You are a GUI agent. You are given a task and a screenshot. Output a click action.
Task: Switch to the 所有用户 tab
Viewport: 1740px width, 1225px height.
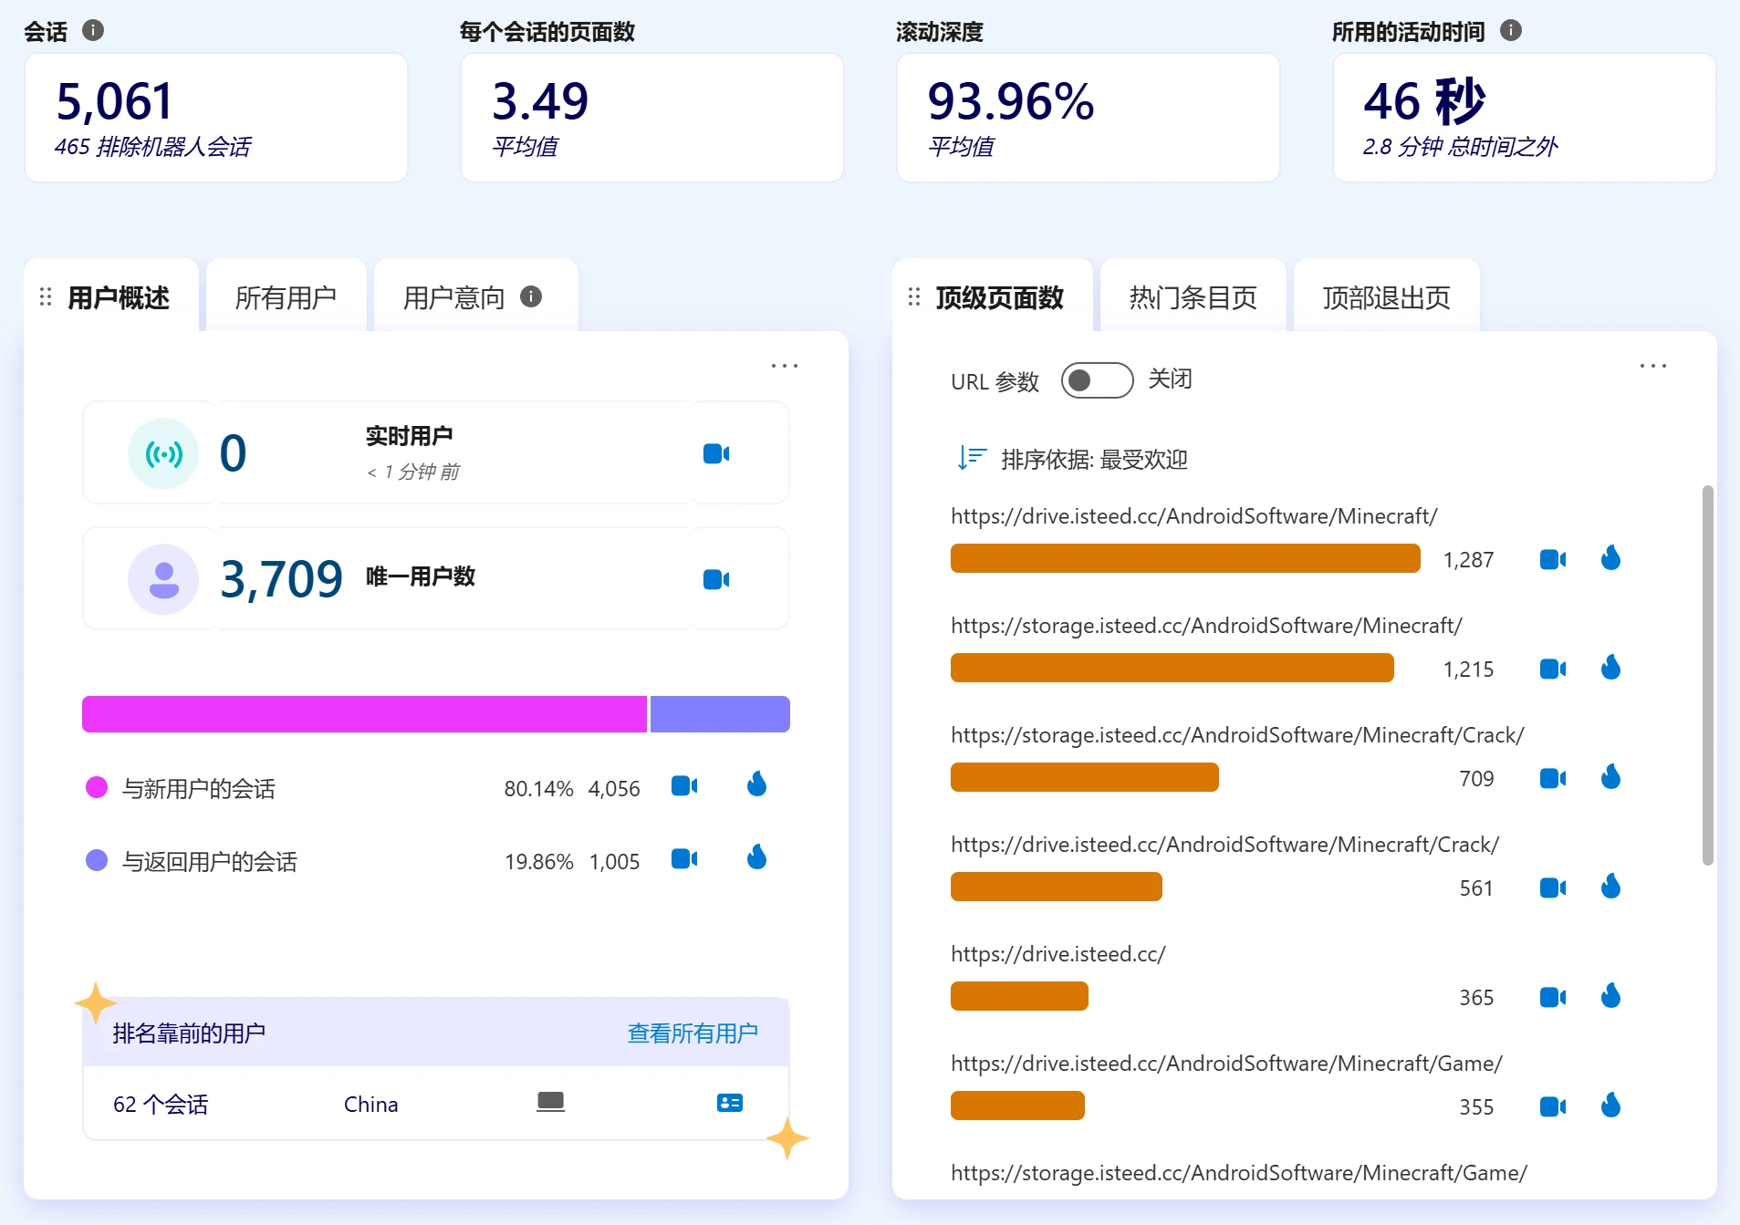click(x=286, y=297)
